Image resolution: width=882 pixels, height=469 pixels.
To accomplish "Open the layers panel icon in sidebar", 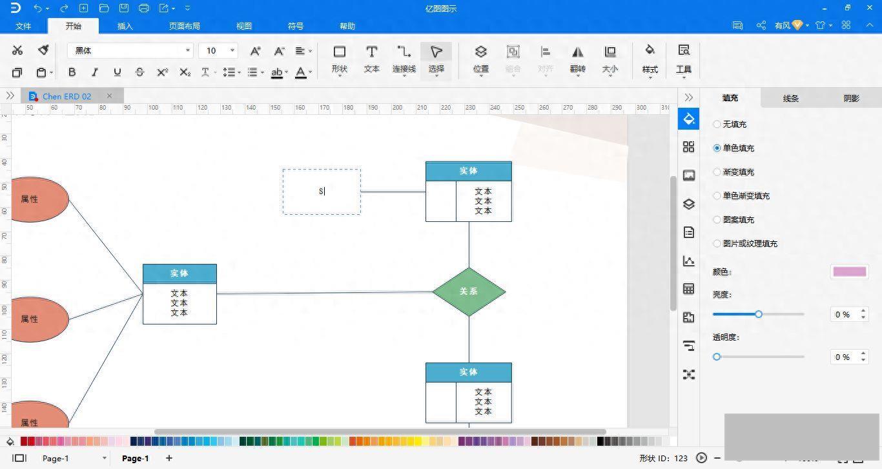I will point(689,204).
